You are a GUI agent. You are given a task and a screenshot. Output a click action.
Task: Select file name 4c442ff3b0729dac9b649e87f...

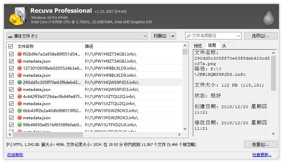[52, 96]
